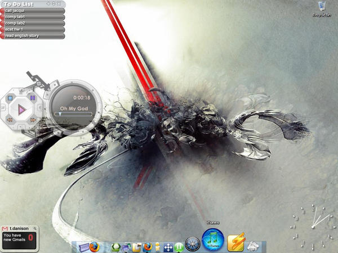
Task: Click the 'You have new Gmails' message
Action: click(x=15, y=237)
